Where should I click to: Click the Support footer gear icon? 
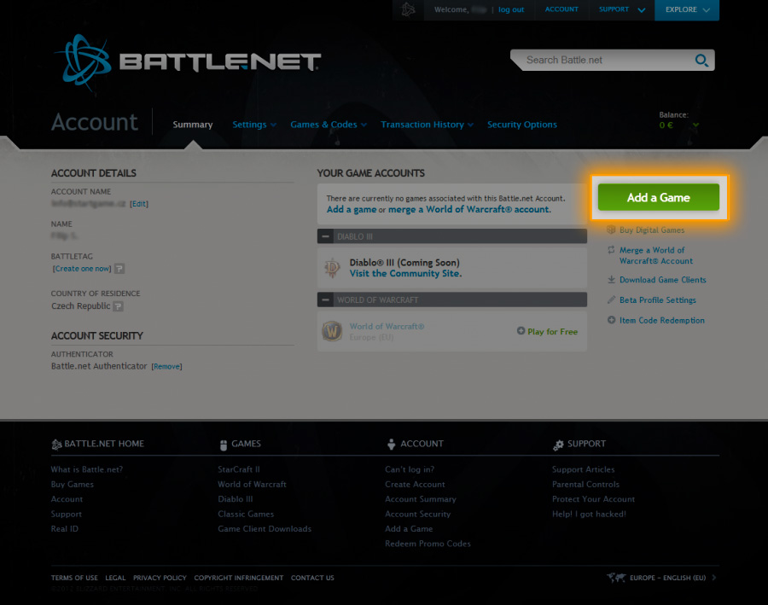pos(558,445)
